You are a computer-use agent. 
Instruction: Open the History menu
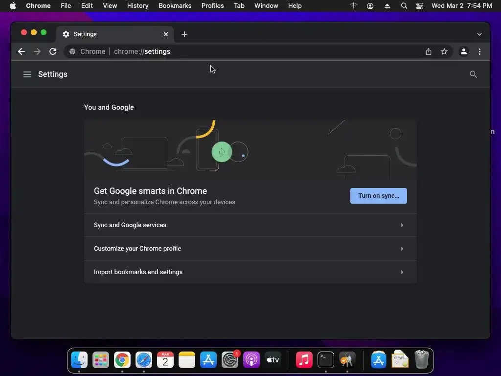(x=137, y=6)
